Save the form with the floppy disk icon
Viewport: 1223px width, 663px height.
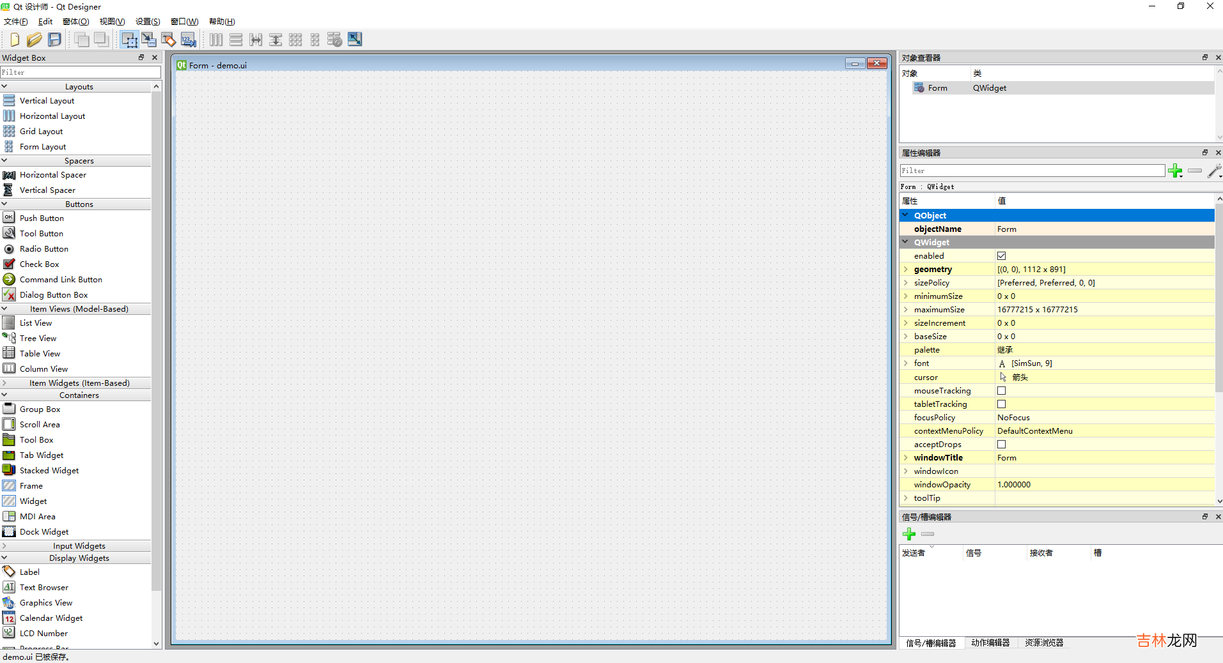(55, 40)
